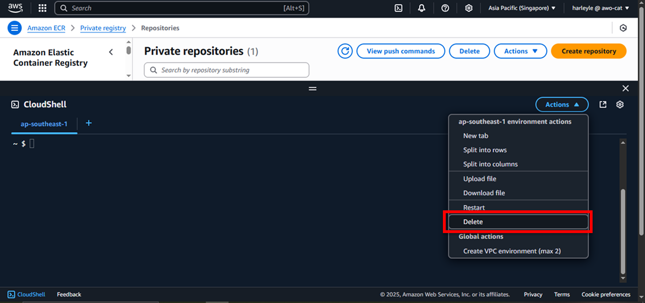This screenshot has width=645, height=303.
Task: Expand the Asia Pacific (Singapore) region dropdown
Action: pos(522,8)
